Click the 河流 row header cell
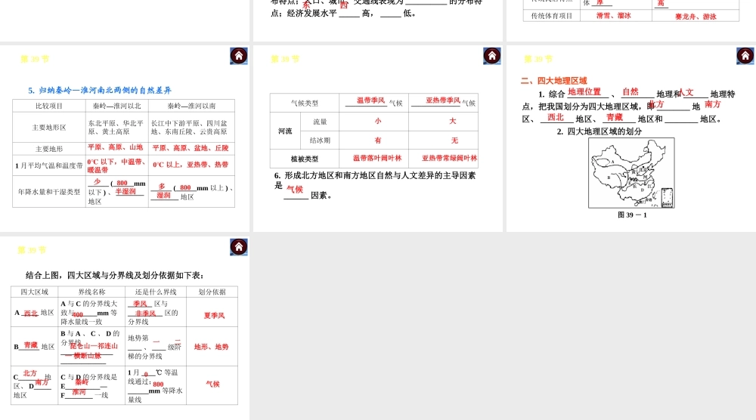 point(285,131)
